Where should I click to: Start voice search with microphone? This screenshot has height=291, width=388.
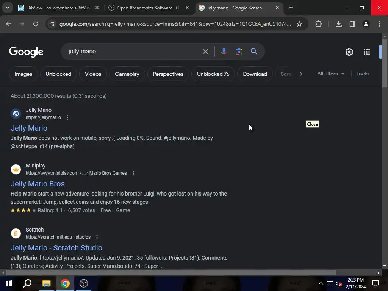(x=224, y=52)
